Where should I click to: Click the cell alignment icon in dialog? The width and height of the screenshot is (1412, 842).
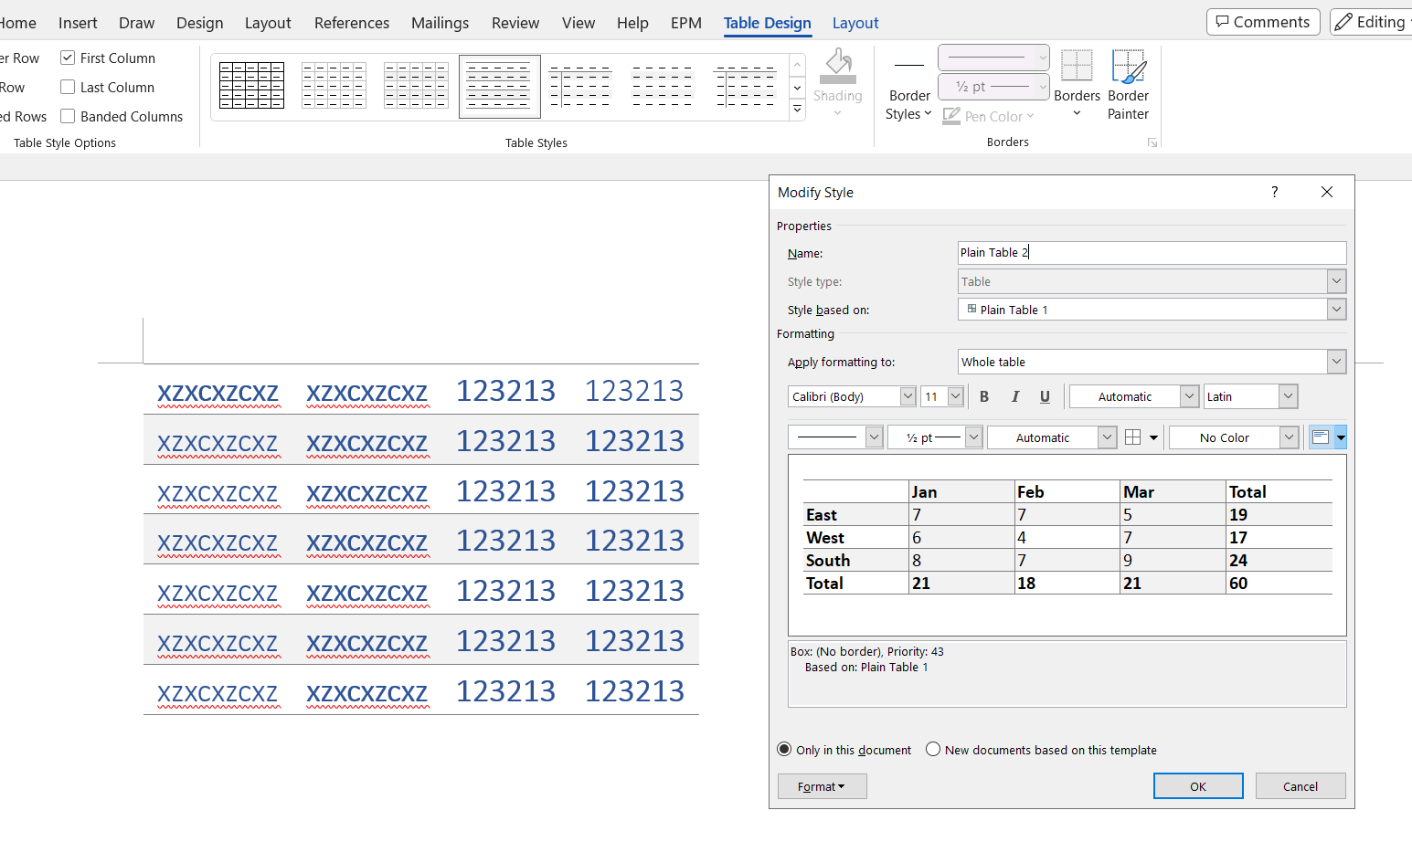1320,437
